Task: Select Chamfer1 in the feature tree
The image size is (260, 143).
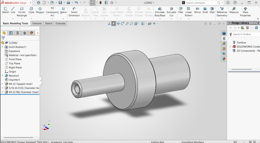Action: click(x=12, y=80)
